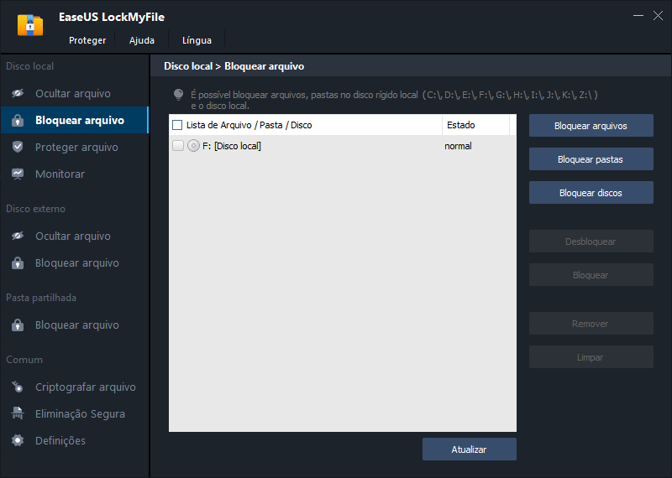Click the Estado column header

tap(475, 125)
